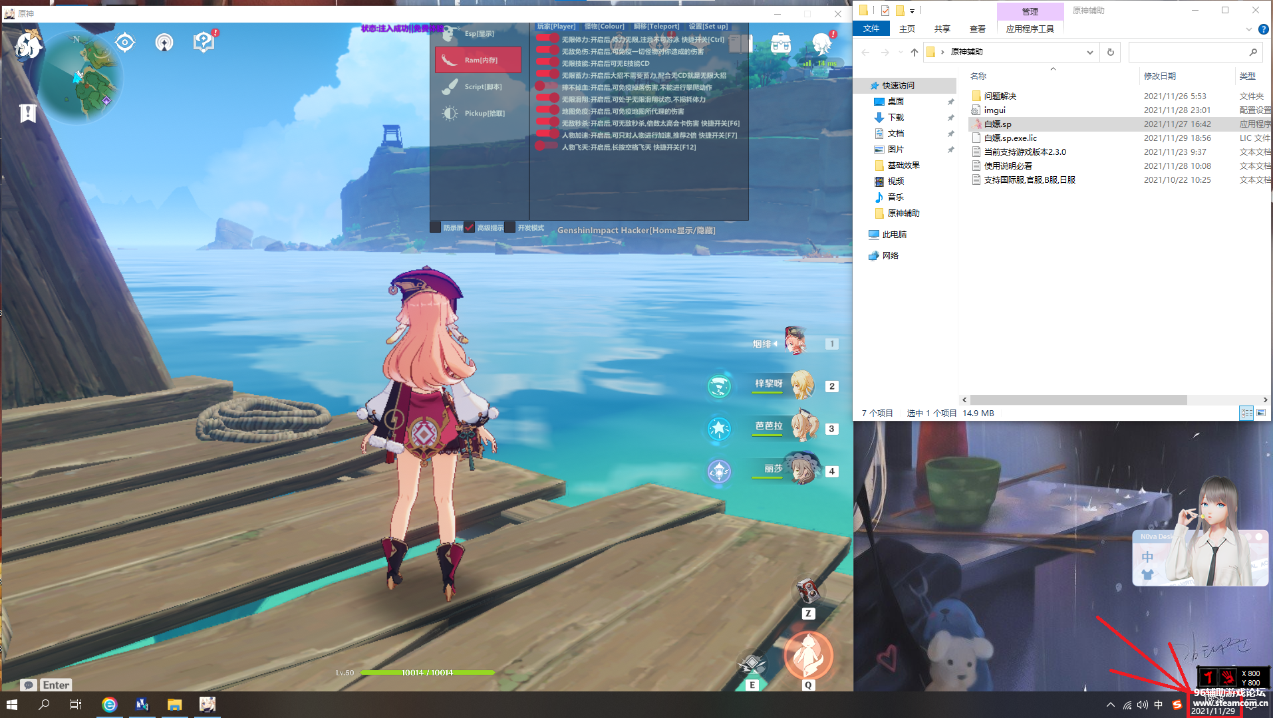The height and width of the screenshot is (718, 1273).
Task: Switch to party member 芭芭拉 portrait
Action: click(x=803, y=427)
